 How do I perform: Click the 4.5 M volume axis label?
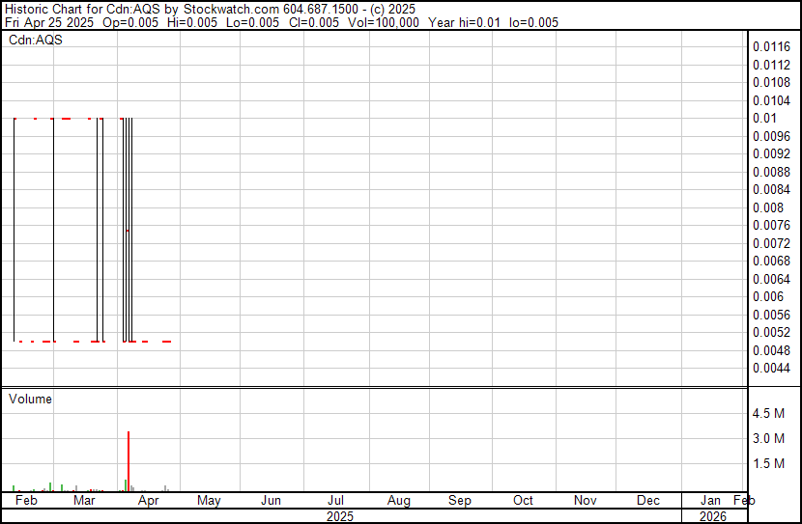tap(768, 413)
